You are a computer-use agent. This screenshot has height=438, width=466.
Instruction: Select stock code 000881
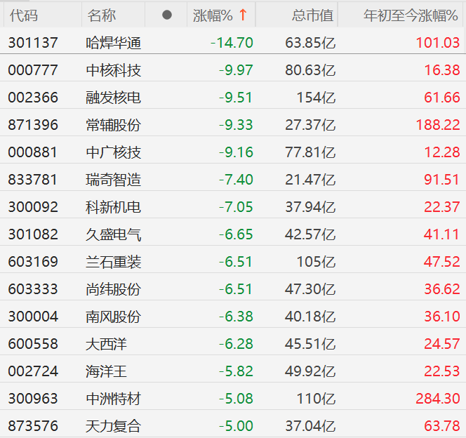(32, 152)
